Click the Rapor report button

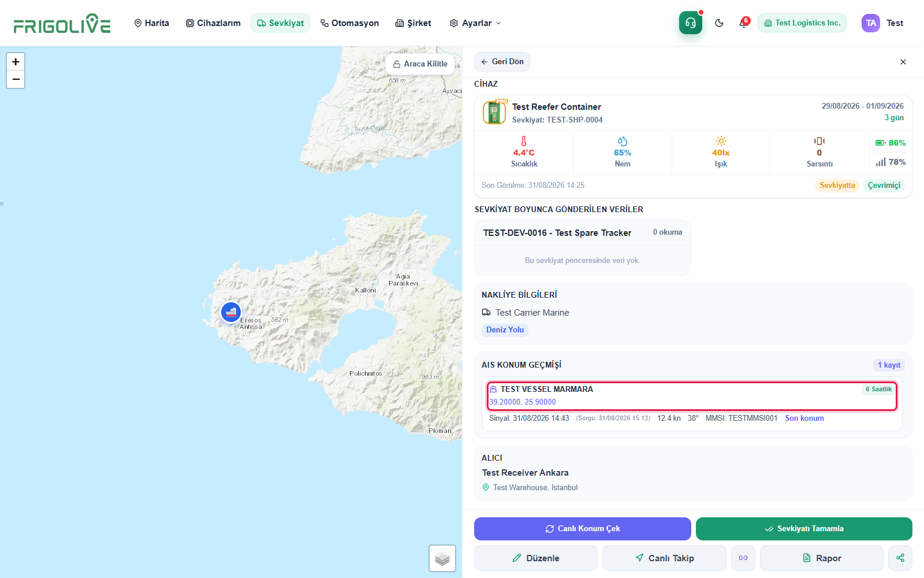[x=822, y=558]
